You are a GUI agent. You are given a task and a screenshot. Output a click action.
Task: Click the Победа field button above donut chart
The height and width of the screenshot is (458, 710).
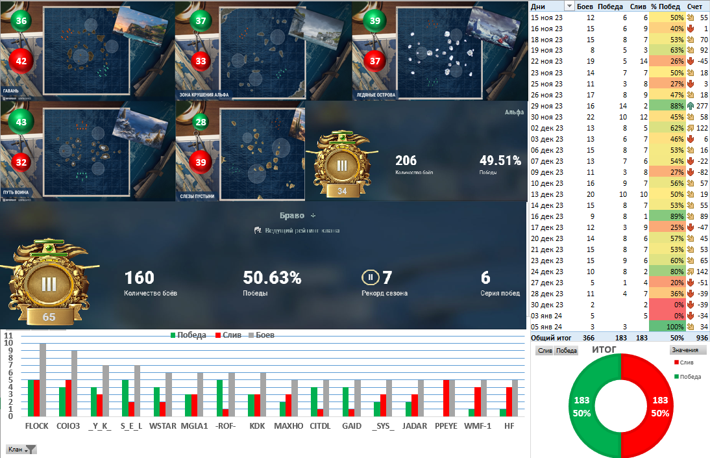(x=566, y=351)
